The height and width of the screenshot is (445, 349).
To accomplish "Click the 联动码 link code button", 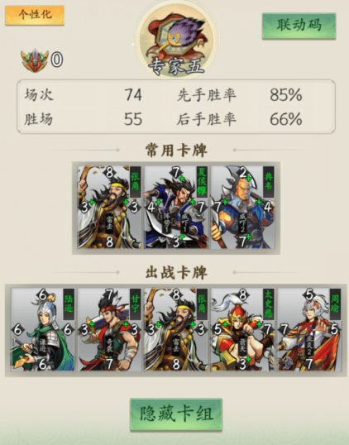I will 299,26.
